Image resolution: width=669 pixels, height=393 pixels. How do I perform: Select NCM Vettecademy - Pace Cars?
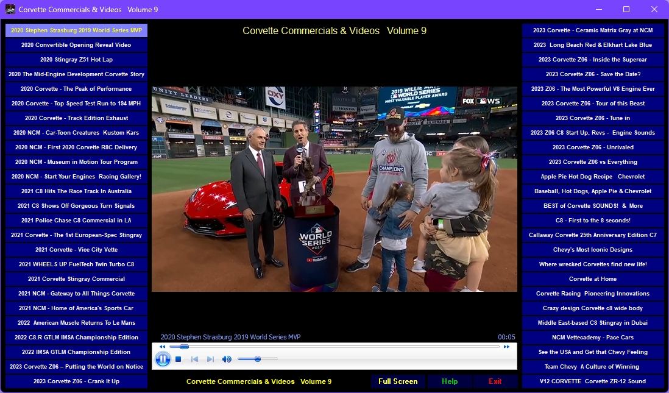tap(593, 337)
